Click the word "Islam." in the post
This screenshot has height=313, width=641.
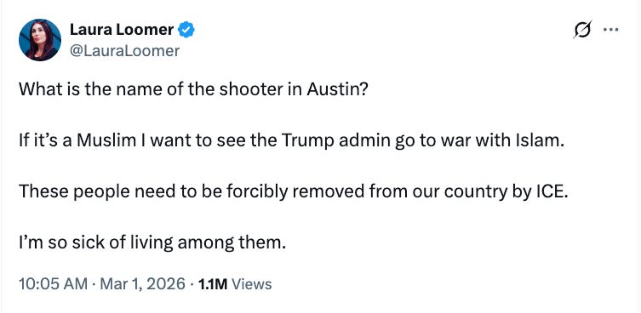pyautogui.click(x=540, y=140)
